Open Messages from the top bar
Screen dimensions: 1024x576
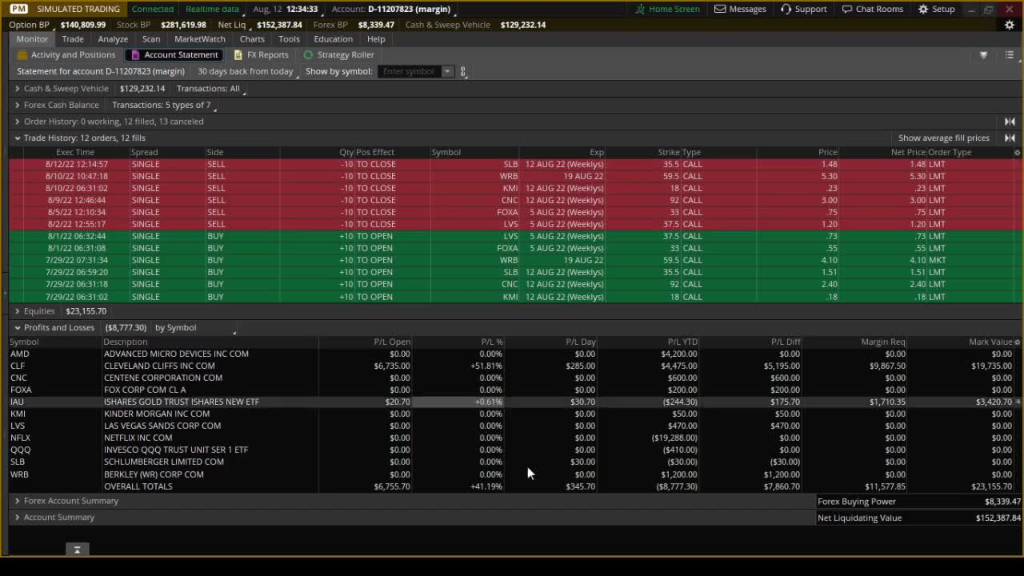740,9
